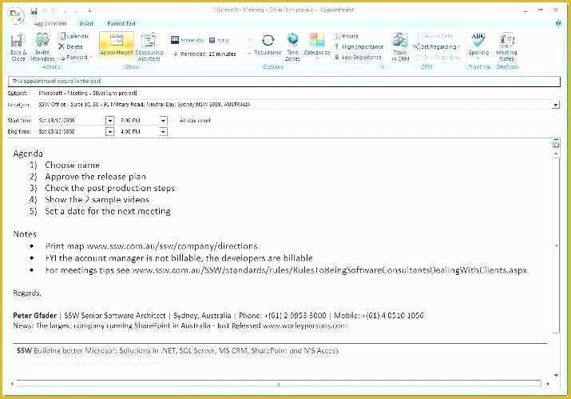571x399 pixels.
Task: Click the horizontal scrollbar track
Action: click(x=279, y=384)
